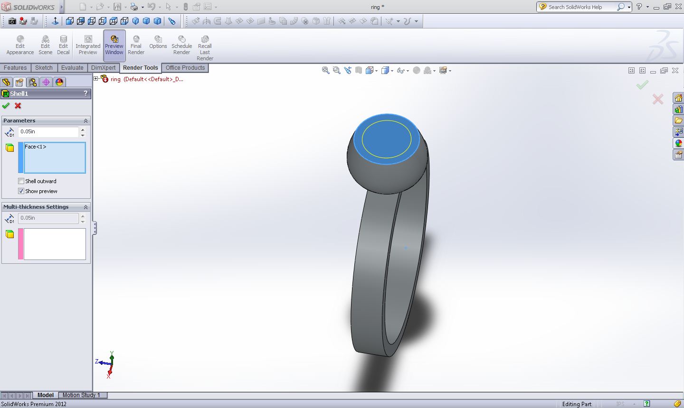684x408 pixels.
Task: Open Design Library task pane icon
Action: point(678,110)
